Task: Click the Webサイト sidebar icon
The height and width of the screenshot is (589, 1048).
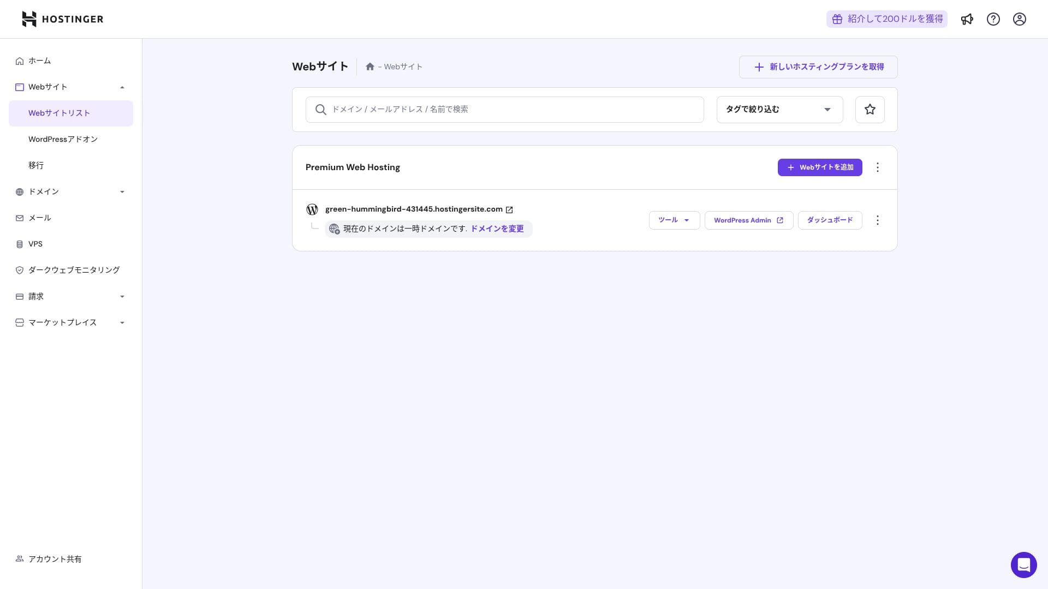Action: click(x=20, y=87)
